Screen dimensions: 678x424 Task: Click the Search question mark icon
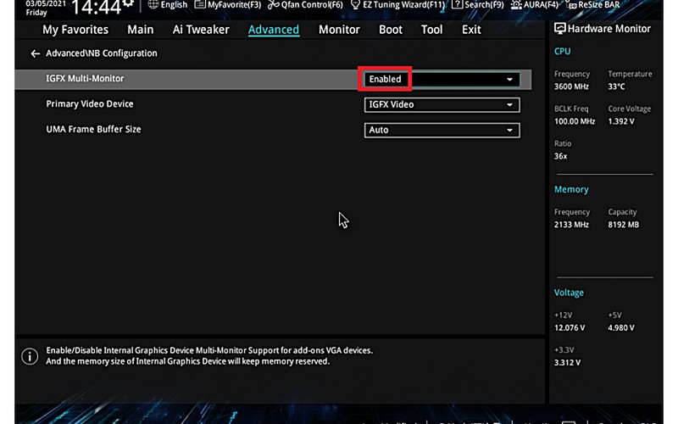tap(457, 5)
